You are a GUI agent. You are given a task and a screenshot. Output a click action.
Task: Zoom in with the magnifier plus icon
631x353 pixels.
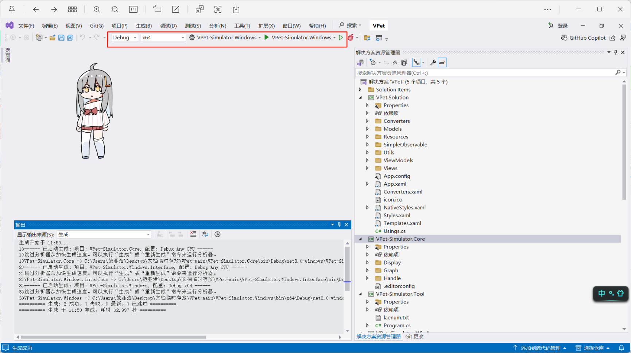click(97, 9)
